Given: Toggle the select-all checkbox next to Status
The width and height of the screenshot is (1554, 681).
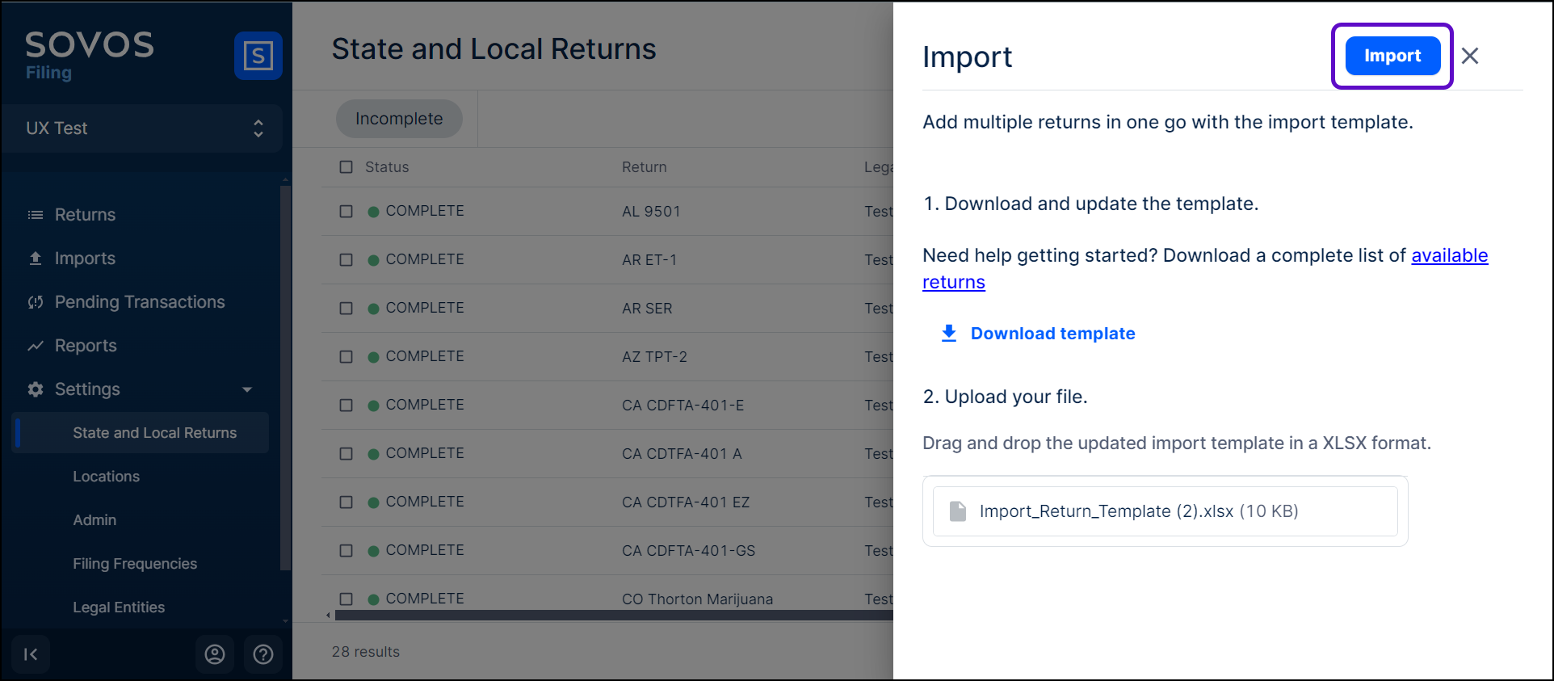Looking at the screenshot, I should click(x=346, y=167).
